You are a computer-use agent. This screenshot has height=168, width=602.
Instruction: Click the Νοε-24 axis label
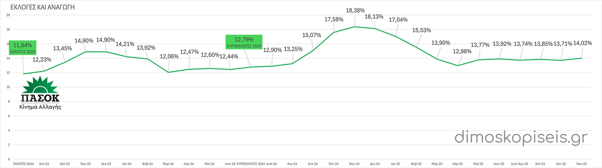click(354, 164)
